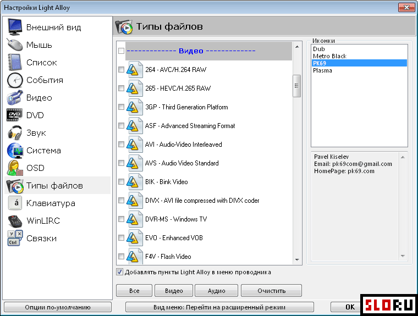Click the 3GP file type icon
This screenshot has height=316, width=418.
(135, 107)
